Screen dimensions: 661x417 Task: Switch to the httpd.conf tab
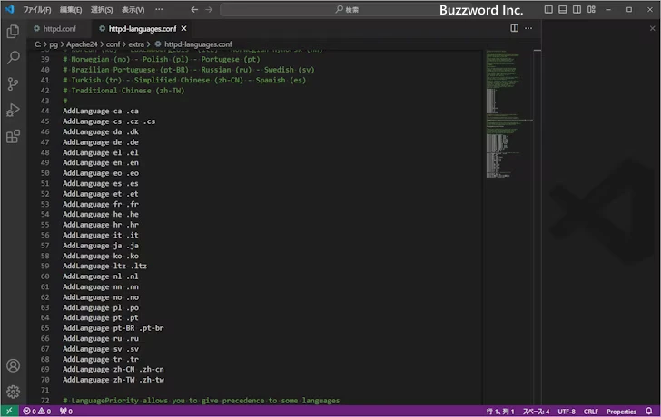point(59,28)
